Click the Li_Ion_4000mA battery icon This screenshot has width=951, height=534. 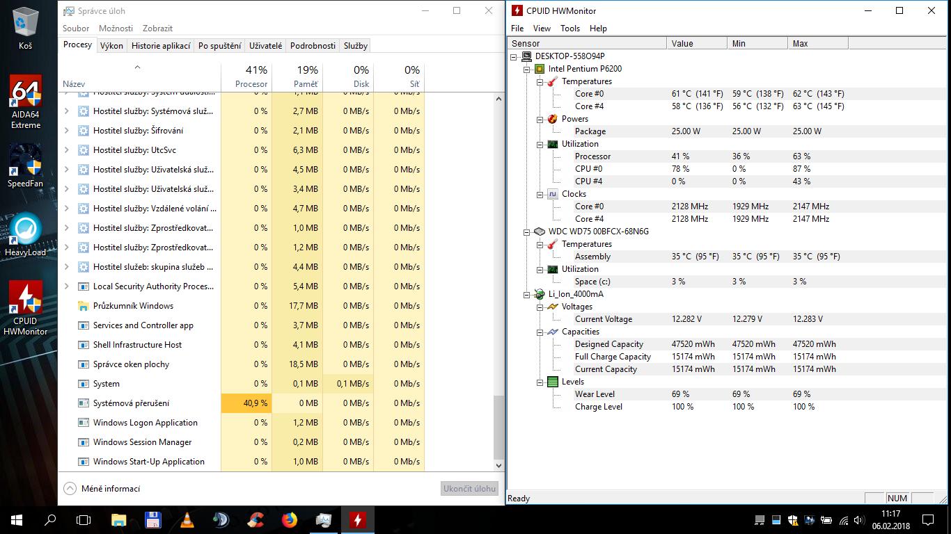540,294
